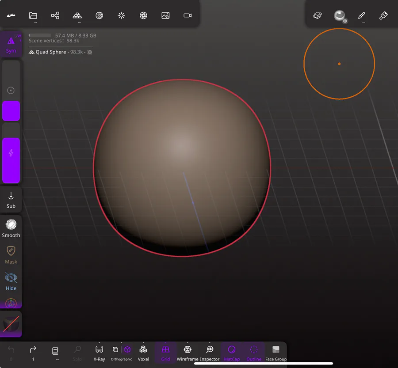Expand options arrow above Voxel
Image resolution: width=398 pixels, height=368 pixels.
click(143, 343)
